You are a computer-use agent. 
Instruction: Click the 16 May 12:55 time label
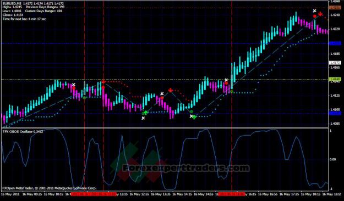(x=139, y=194)
